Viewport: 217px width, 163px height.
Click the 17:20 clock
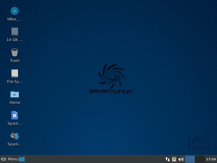click(x=211, y=159)
